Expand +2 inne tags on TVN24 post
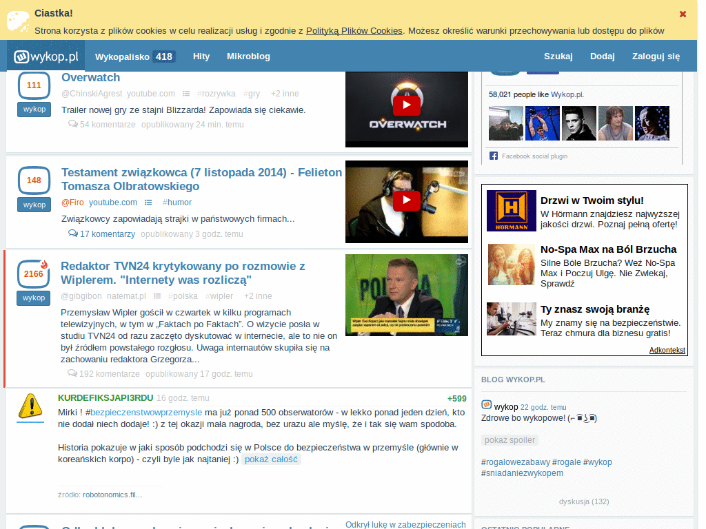Image resolution: width=706 pixels, height=529 pixels. pos(258,296)
